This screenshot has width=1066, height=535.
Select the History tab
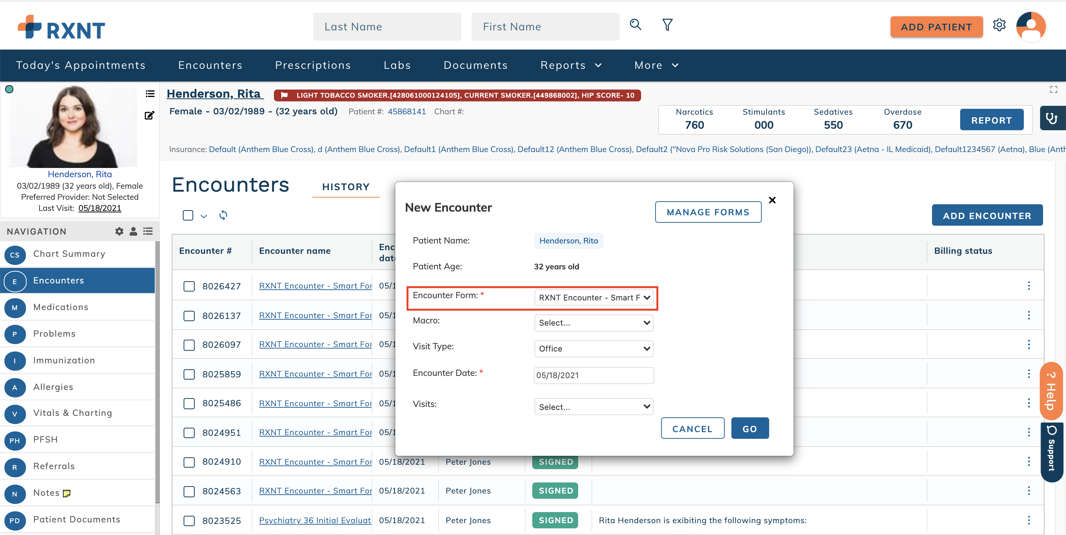(x=346, y=186)
